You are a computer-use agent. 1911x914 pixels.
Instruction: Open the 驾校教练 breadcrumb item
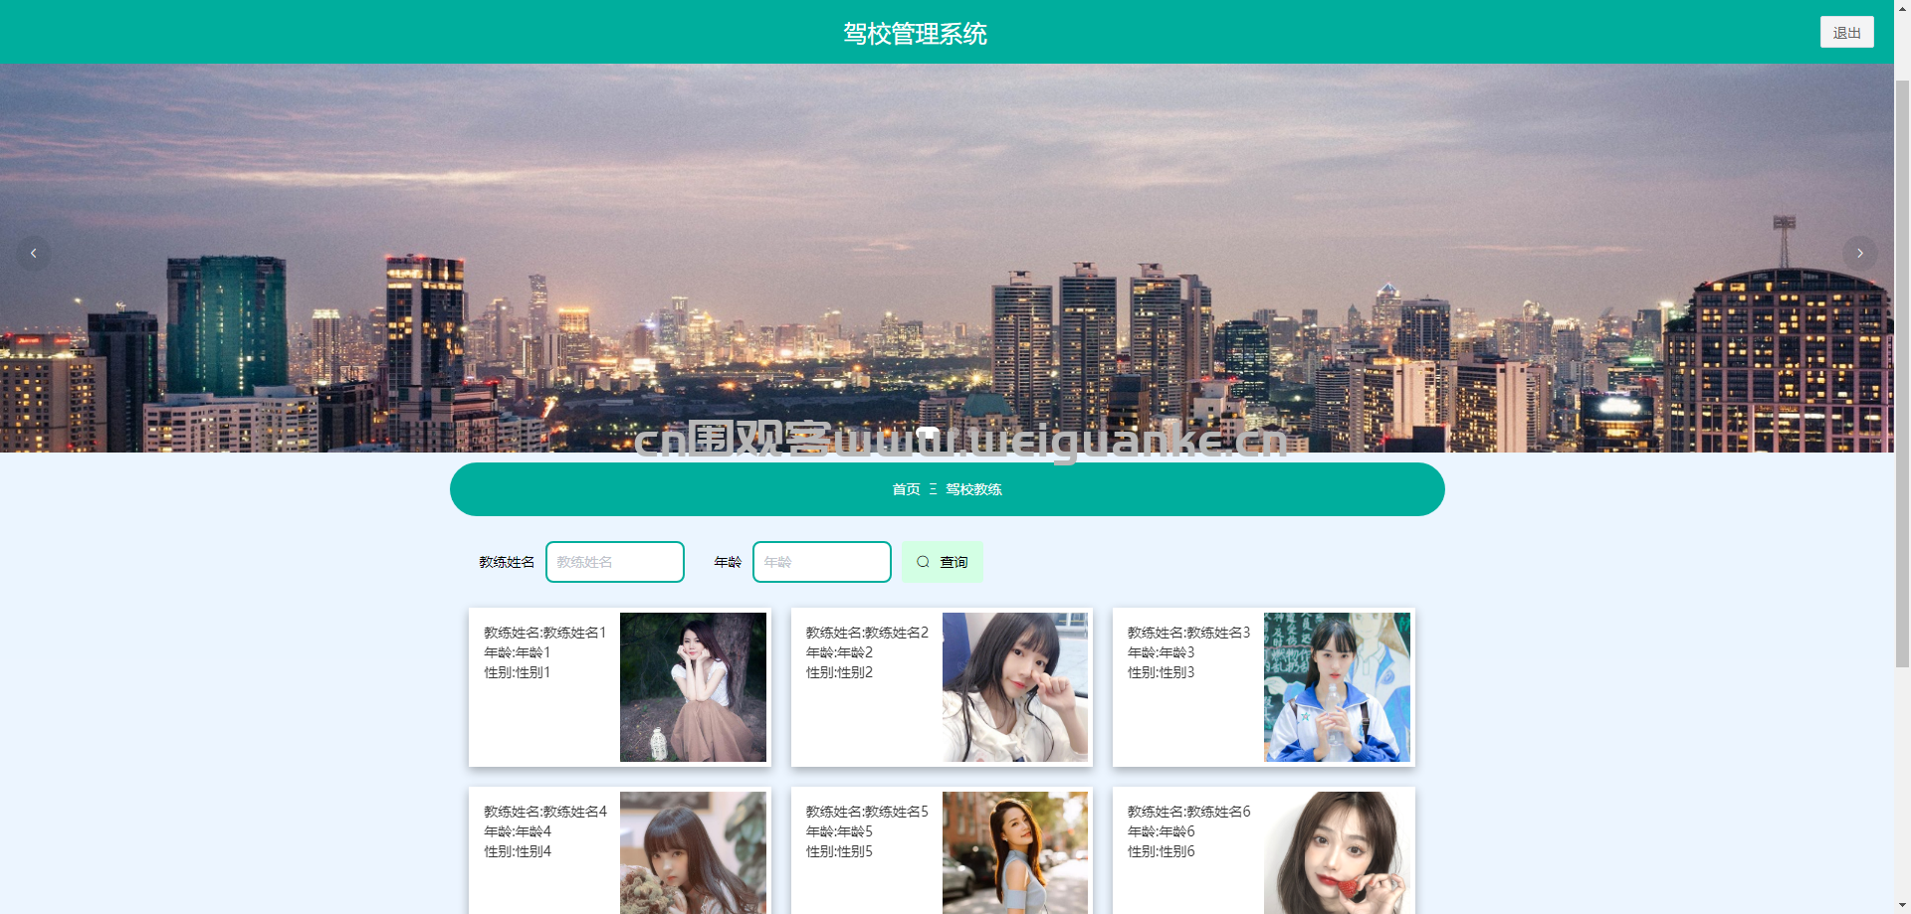pos(973,489)
